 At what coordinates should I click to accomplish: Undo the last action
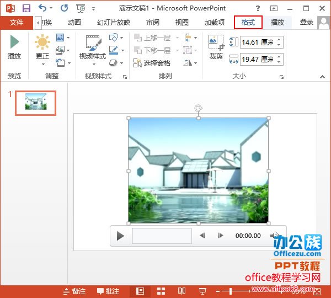click(42, 8)
